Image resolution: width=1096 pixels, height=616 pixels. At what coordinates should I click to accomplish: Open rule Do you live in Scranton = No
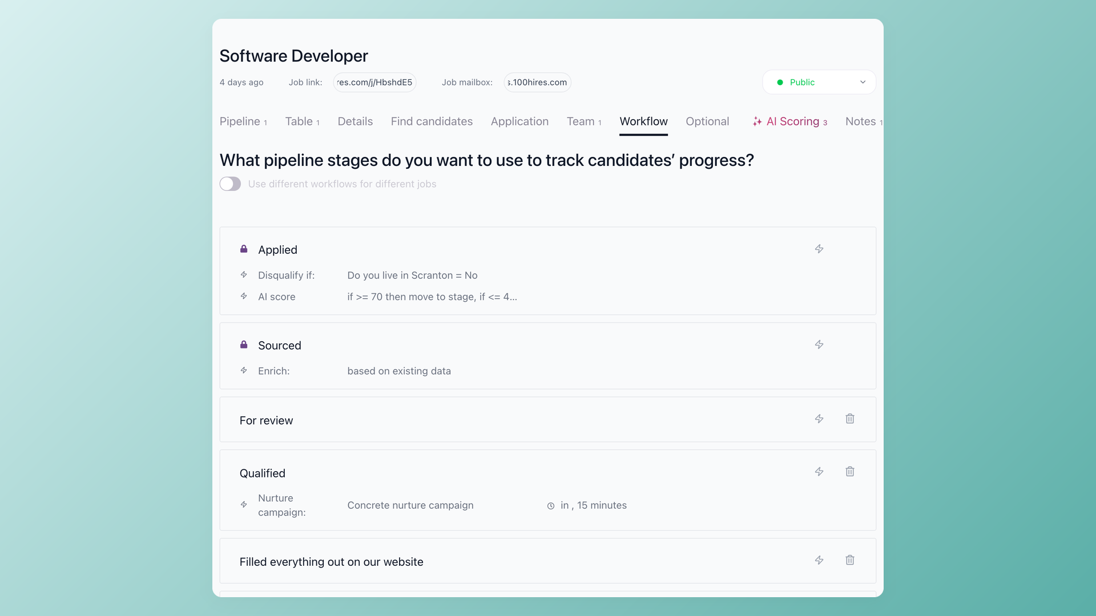pos(412,275)
